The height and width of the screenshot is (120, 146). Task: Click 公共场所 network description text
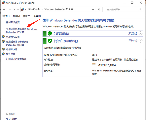63,48
